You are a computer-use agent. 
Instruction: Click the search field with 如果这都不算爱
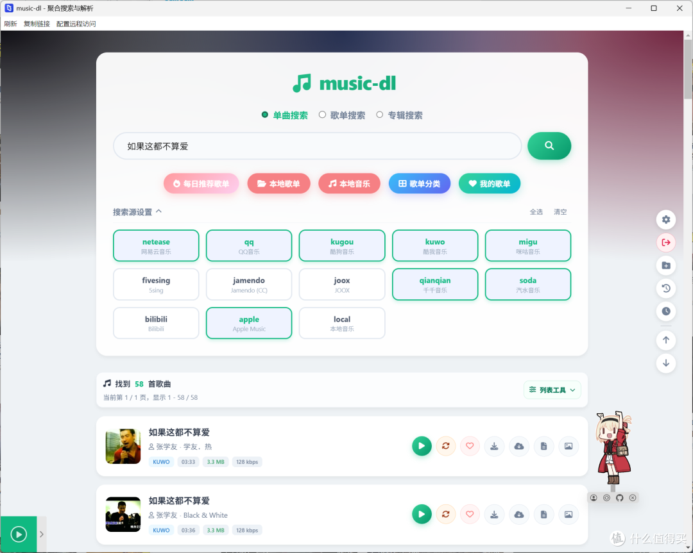point(318,146)
